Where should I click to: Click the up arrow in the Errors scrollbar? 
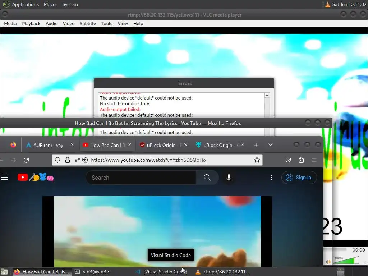(x=267, y=95)
